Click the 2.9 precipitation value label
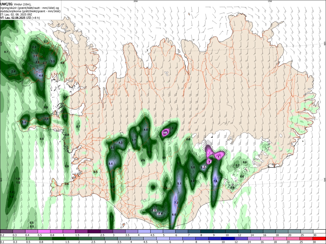 [x=37, y=62]
